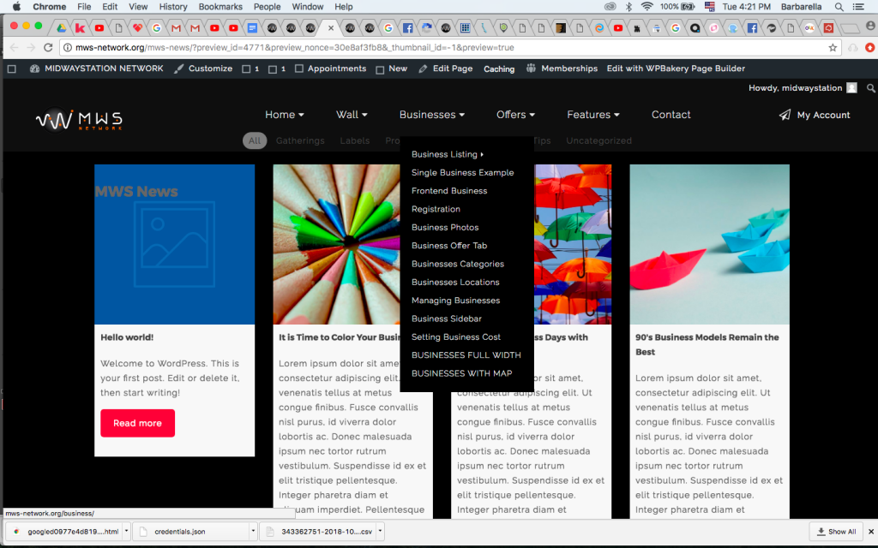
Task: Click the MWS Network site logo
Action: pyautogui.click(x=77, y=120)
